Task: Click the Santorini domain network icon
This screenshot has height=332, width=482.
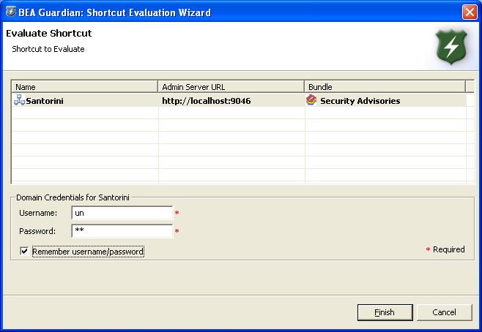Action: click(19, 100)
